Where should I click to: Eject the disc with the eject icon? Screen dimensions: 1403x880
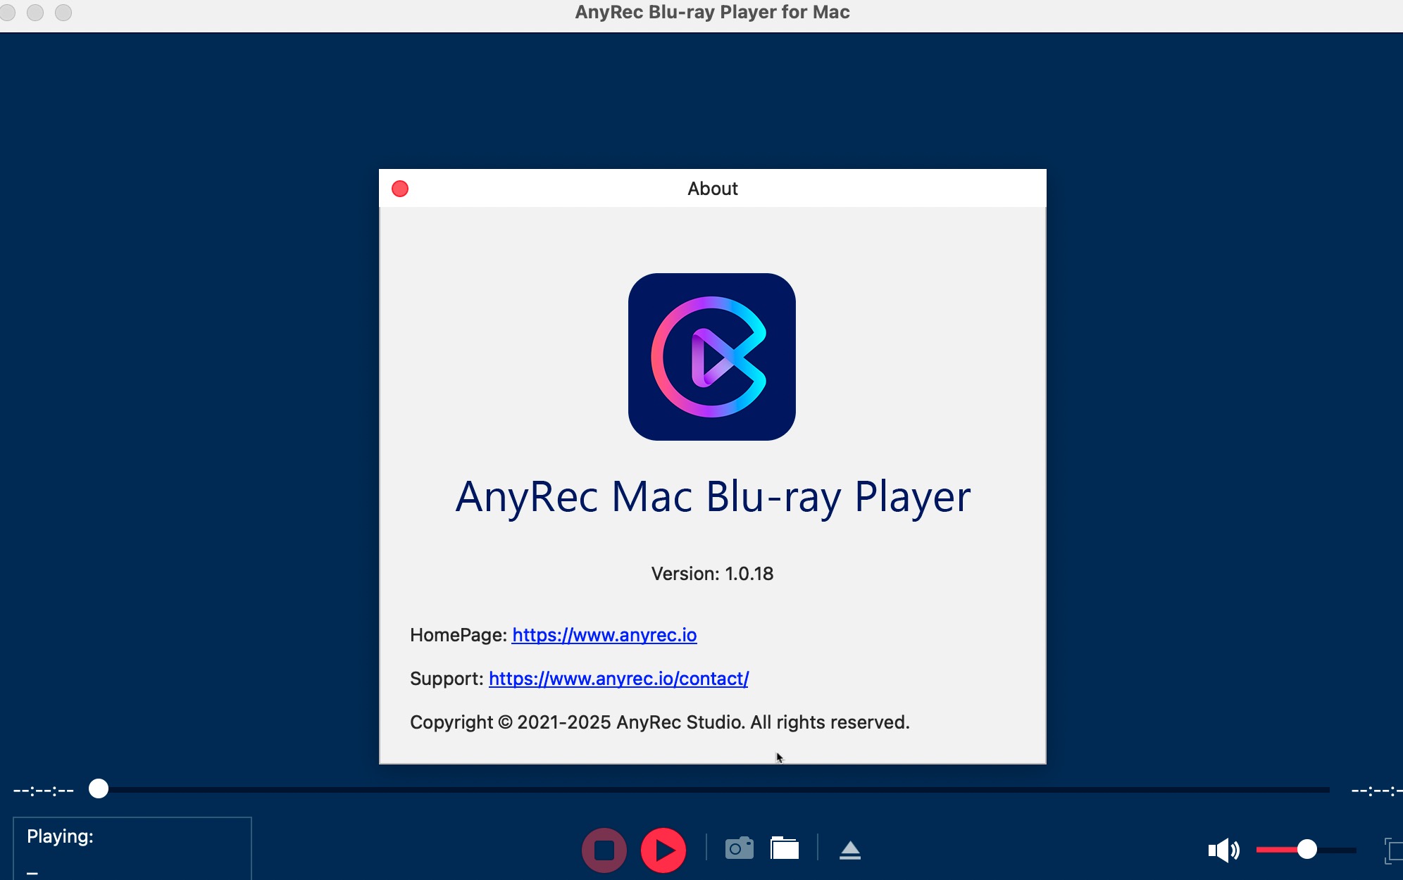pyautogui.click(x=850, y=850)
